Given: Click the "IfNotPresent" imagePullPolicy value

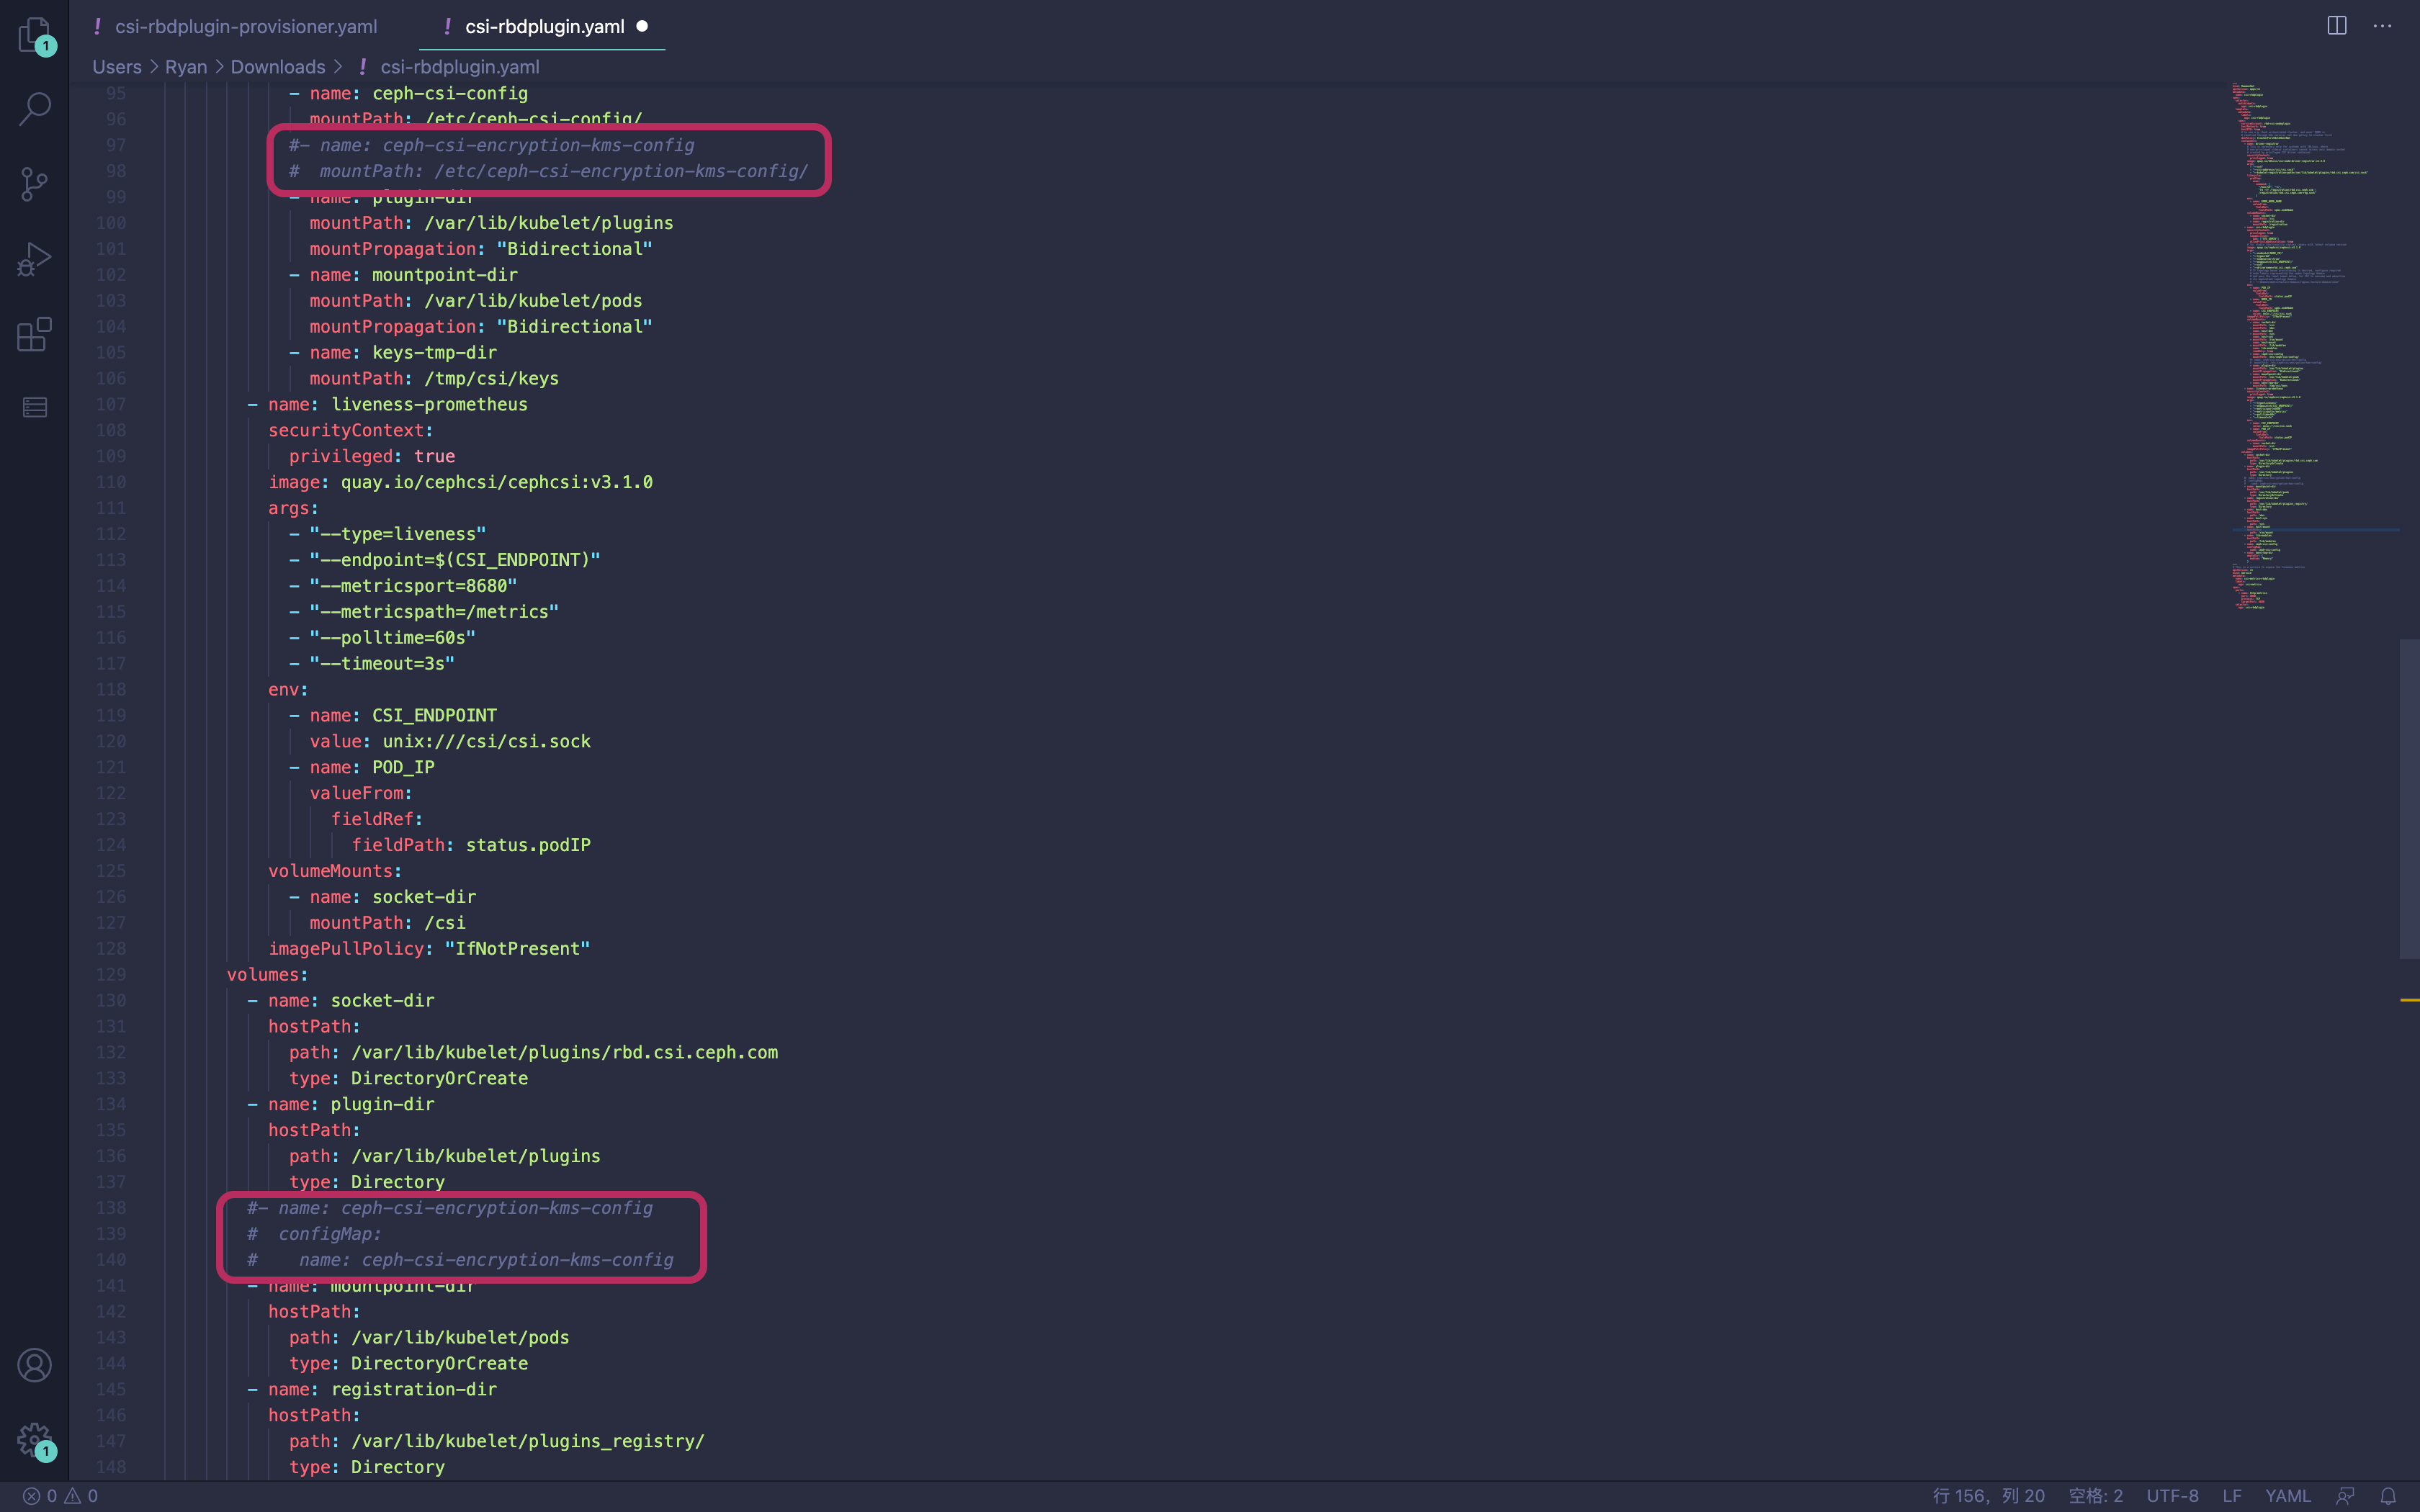Looking at the screenshot, I should [517, 948].
